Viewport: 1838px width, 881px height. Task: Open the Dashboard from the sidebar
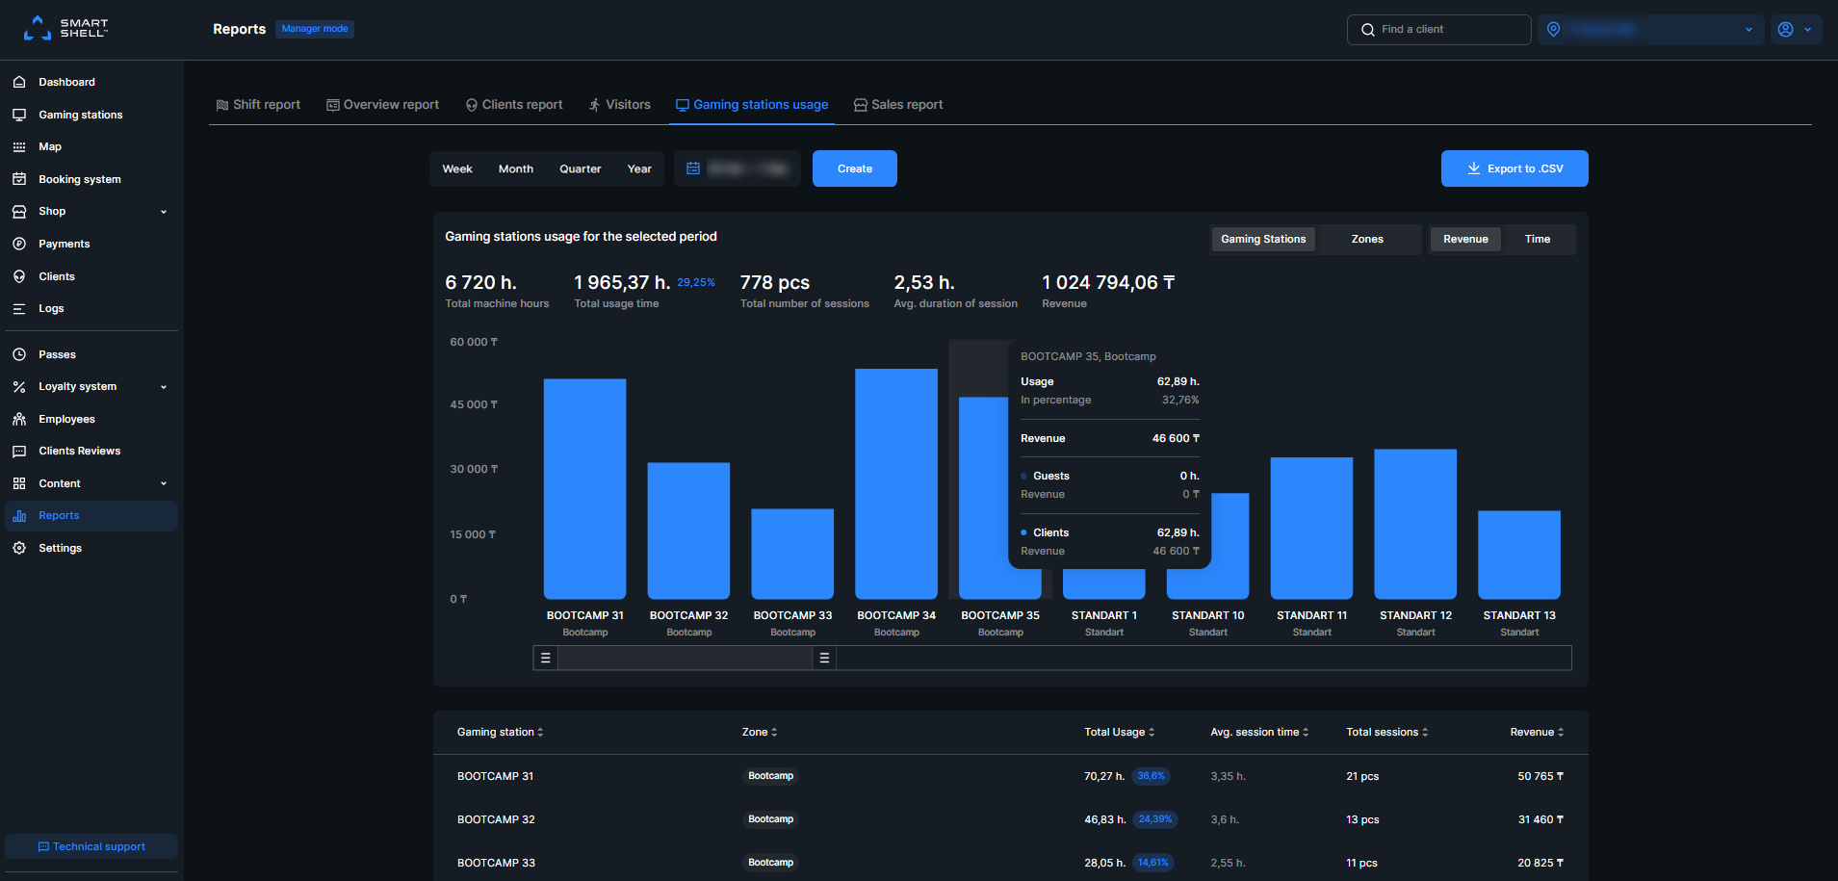(x=66, y=82)
